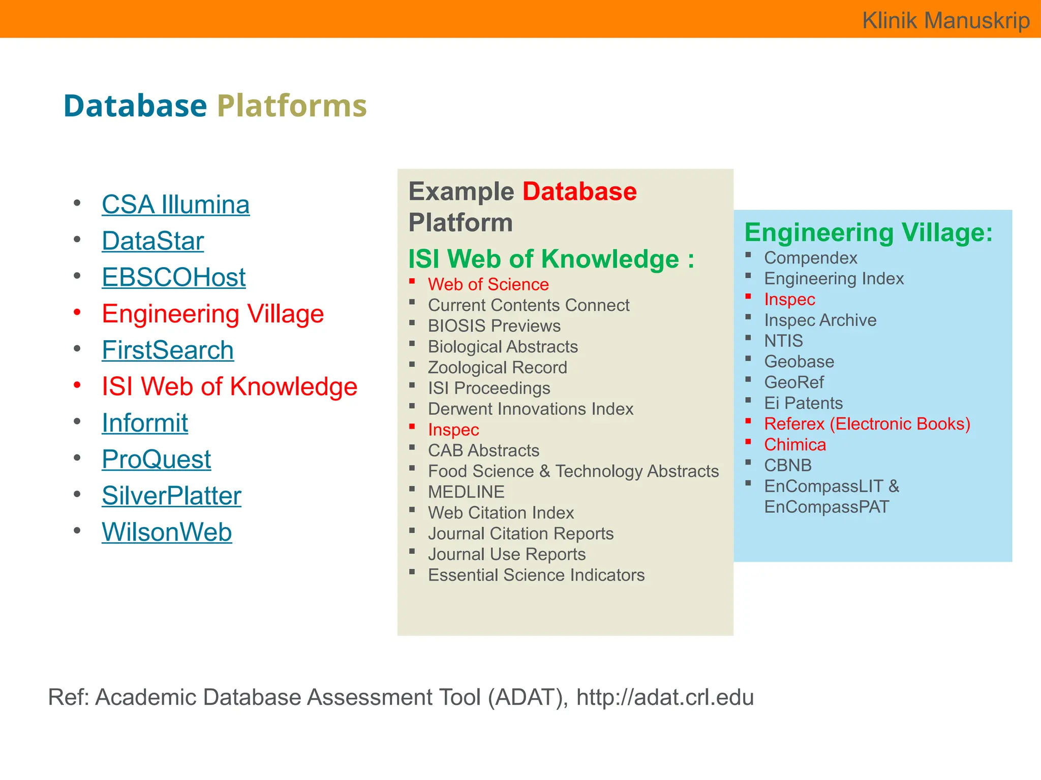Click the ProQuest hyperlink
Screen dimensions: 1041x780
156,460
